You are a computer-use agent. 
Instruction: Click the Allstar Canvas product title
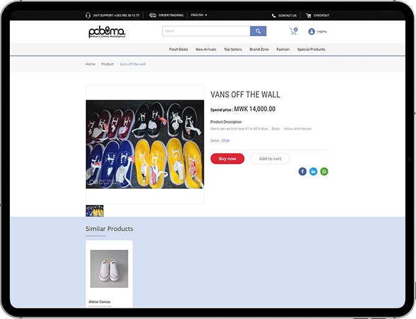click(x=100, y=302)
